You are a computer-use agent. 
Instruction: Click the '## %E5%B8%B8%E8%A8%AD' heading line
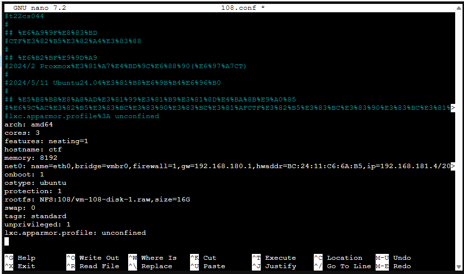coord(150,100)
